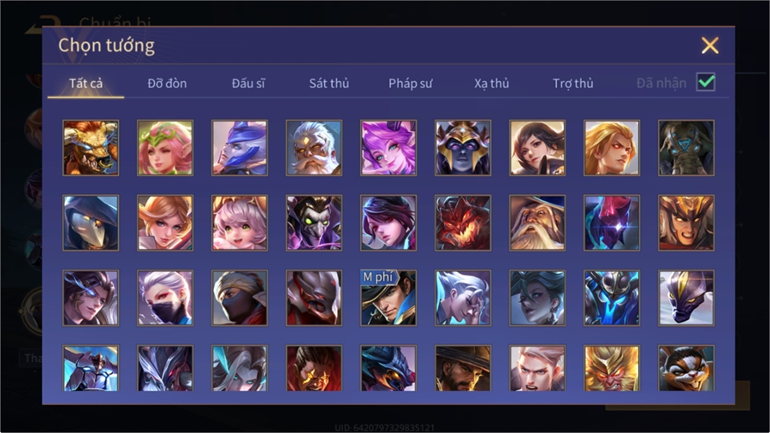
Task: Select the Sát thủ tab
Action: click(329, 84)
